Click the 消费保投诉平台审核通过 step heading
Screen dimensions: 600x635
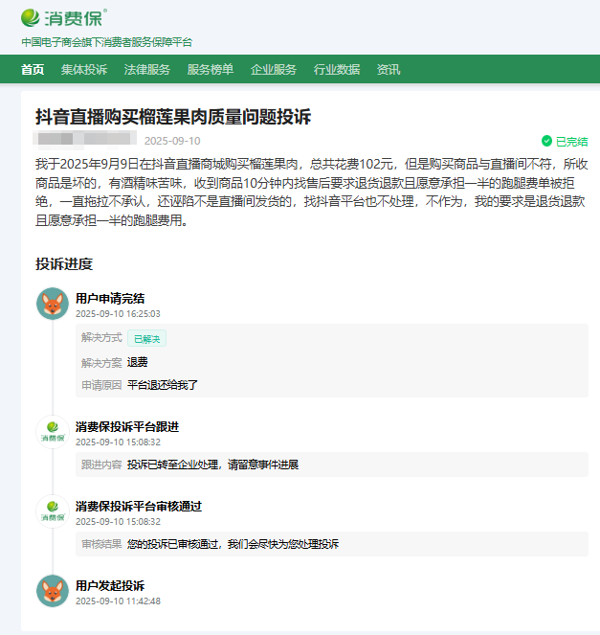(139, 507)
